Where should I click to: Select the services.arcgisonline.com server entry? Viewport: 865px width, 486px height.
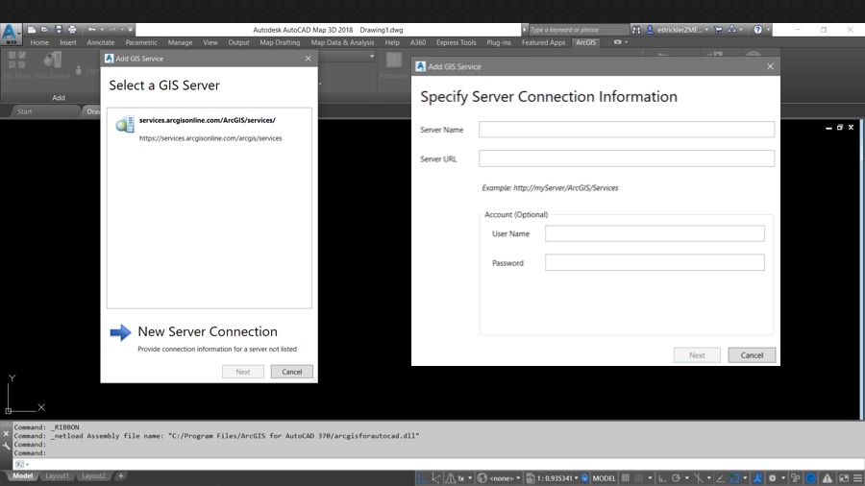[210, 129]
